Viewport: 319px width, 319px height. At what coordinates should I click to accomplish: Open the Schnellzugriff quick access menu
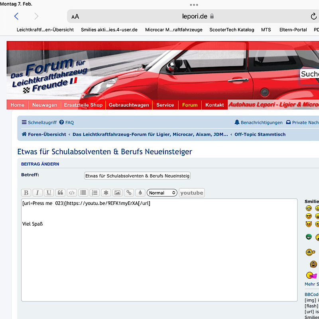point(39,122)
